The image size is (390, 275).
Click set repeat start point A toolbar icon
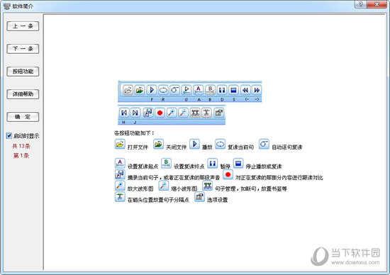point(199,90)
